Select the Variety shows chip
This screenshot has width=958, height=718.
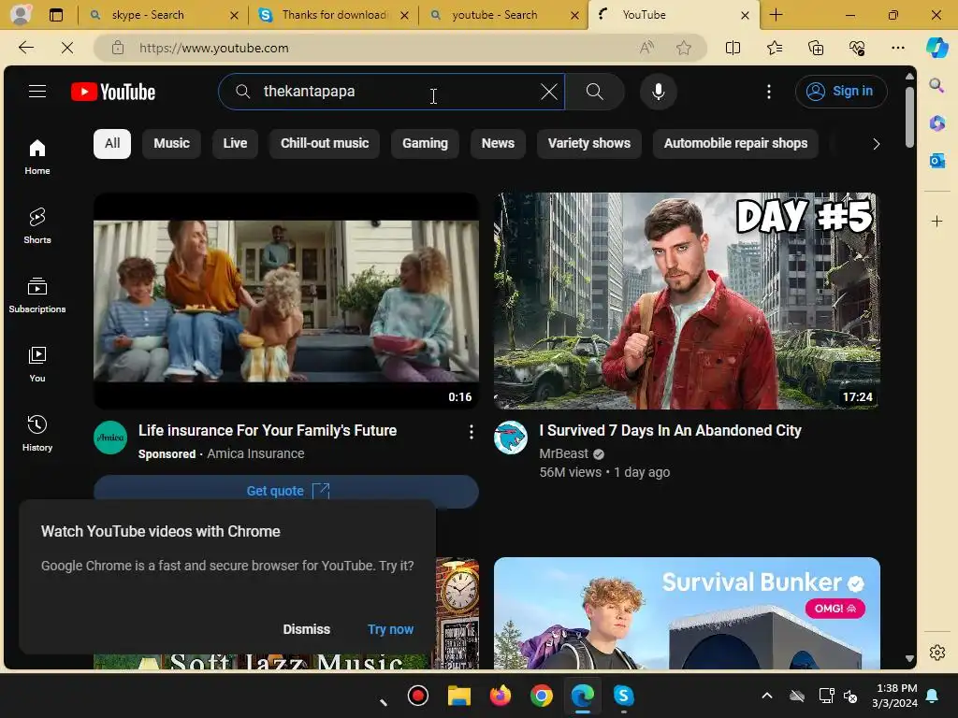[589, 143]
